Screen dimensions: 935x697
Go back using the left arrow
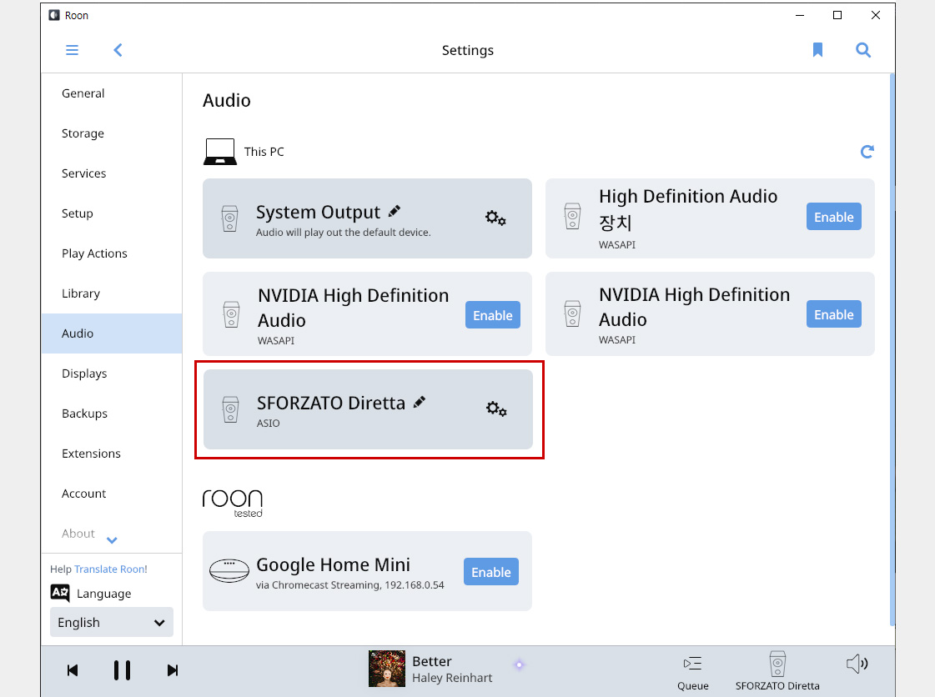(x=118, y=50)
